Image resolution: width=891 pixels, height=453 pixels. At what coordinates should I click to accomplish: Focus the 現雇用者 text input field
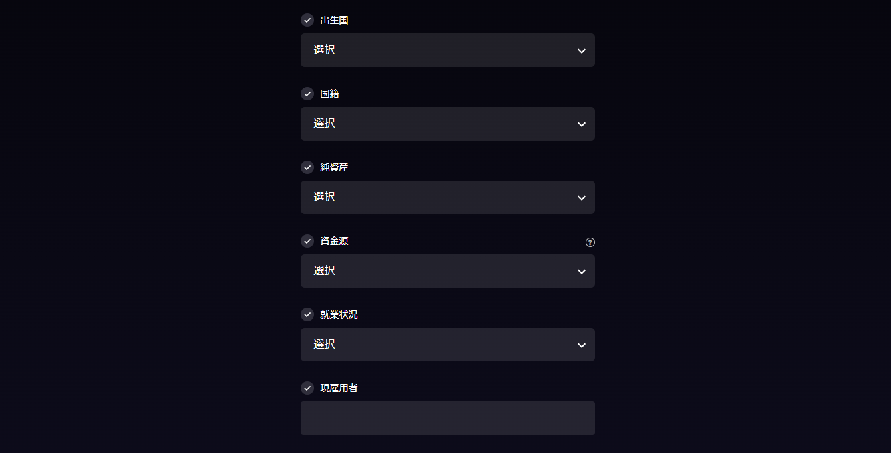click(448, 418)
